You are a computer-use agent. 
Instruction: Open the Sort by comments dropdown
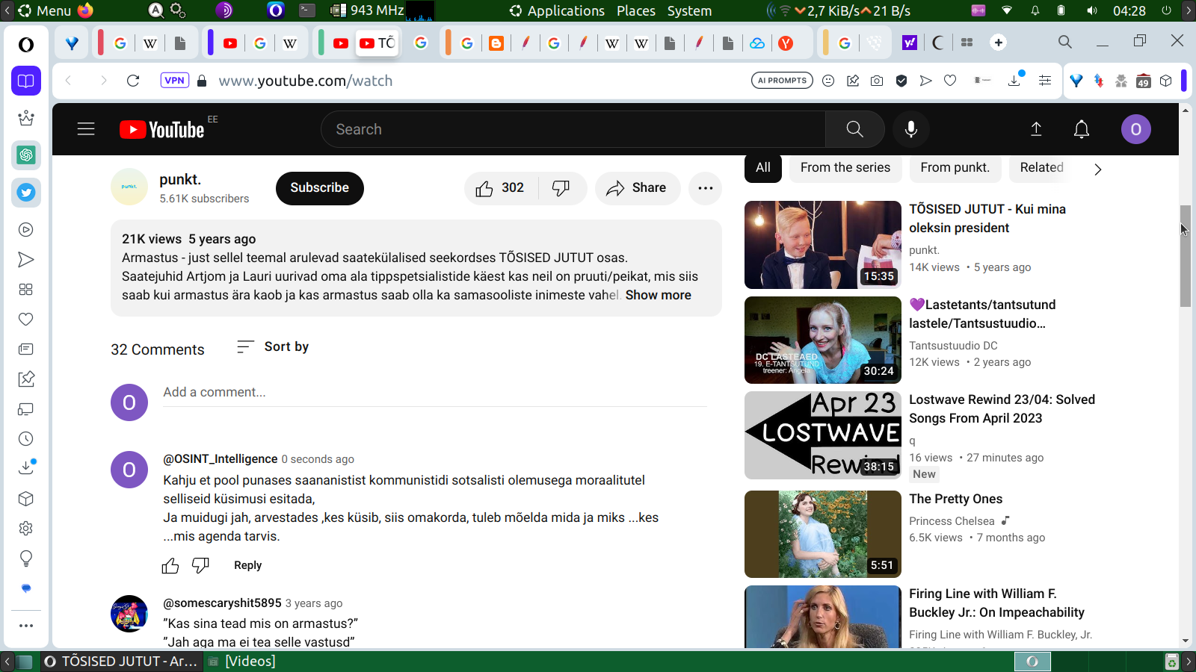[273, 346]
